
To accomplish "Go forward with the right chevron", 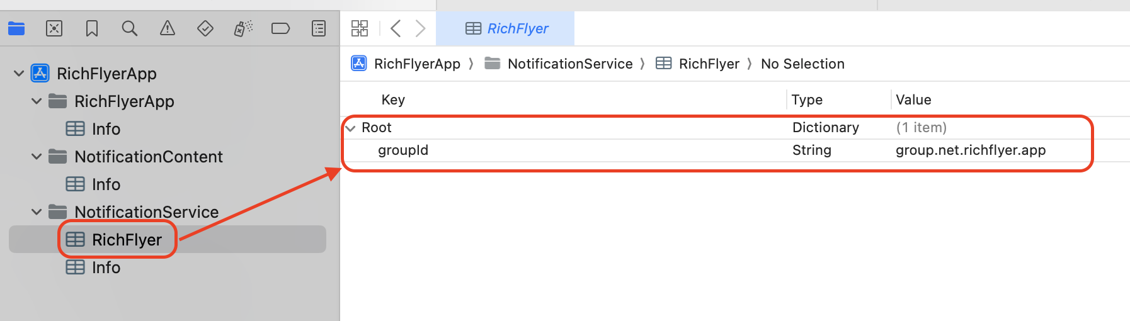I will point(421,28).
